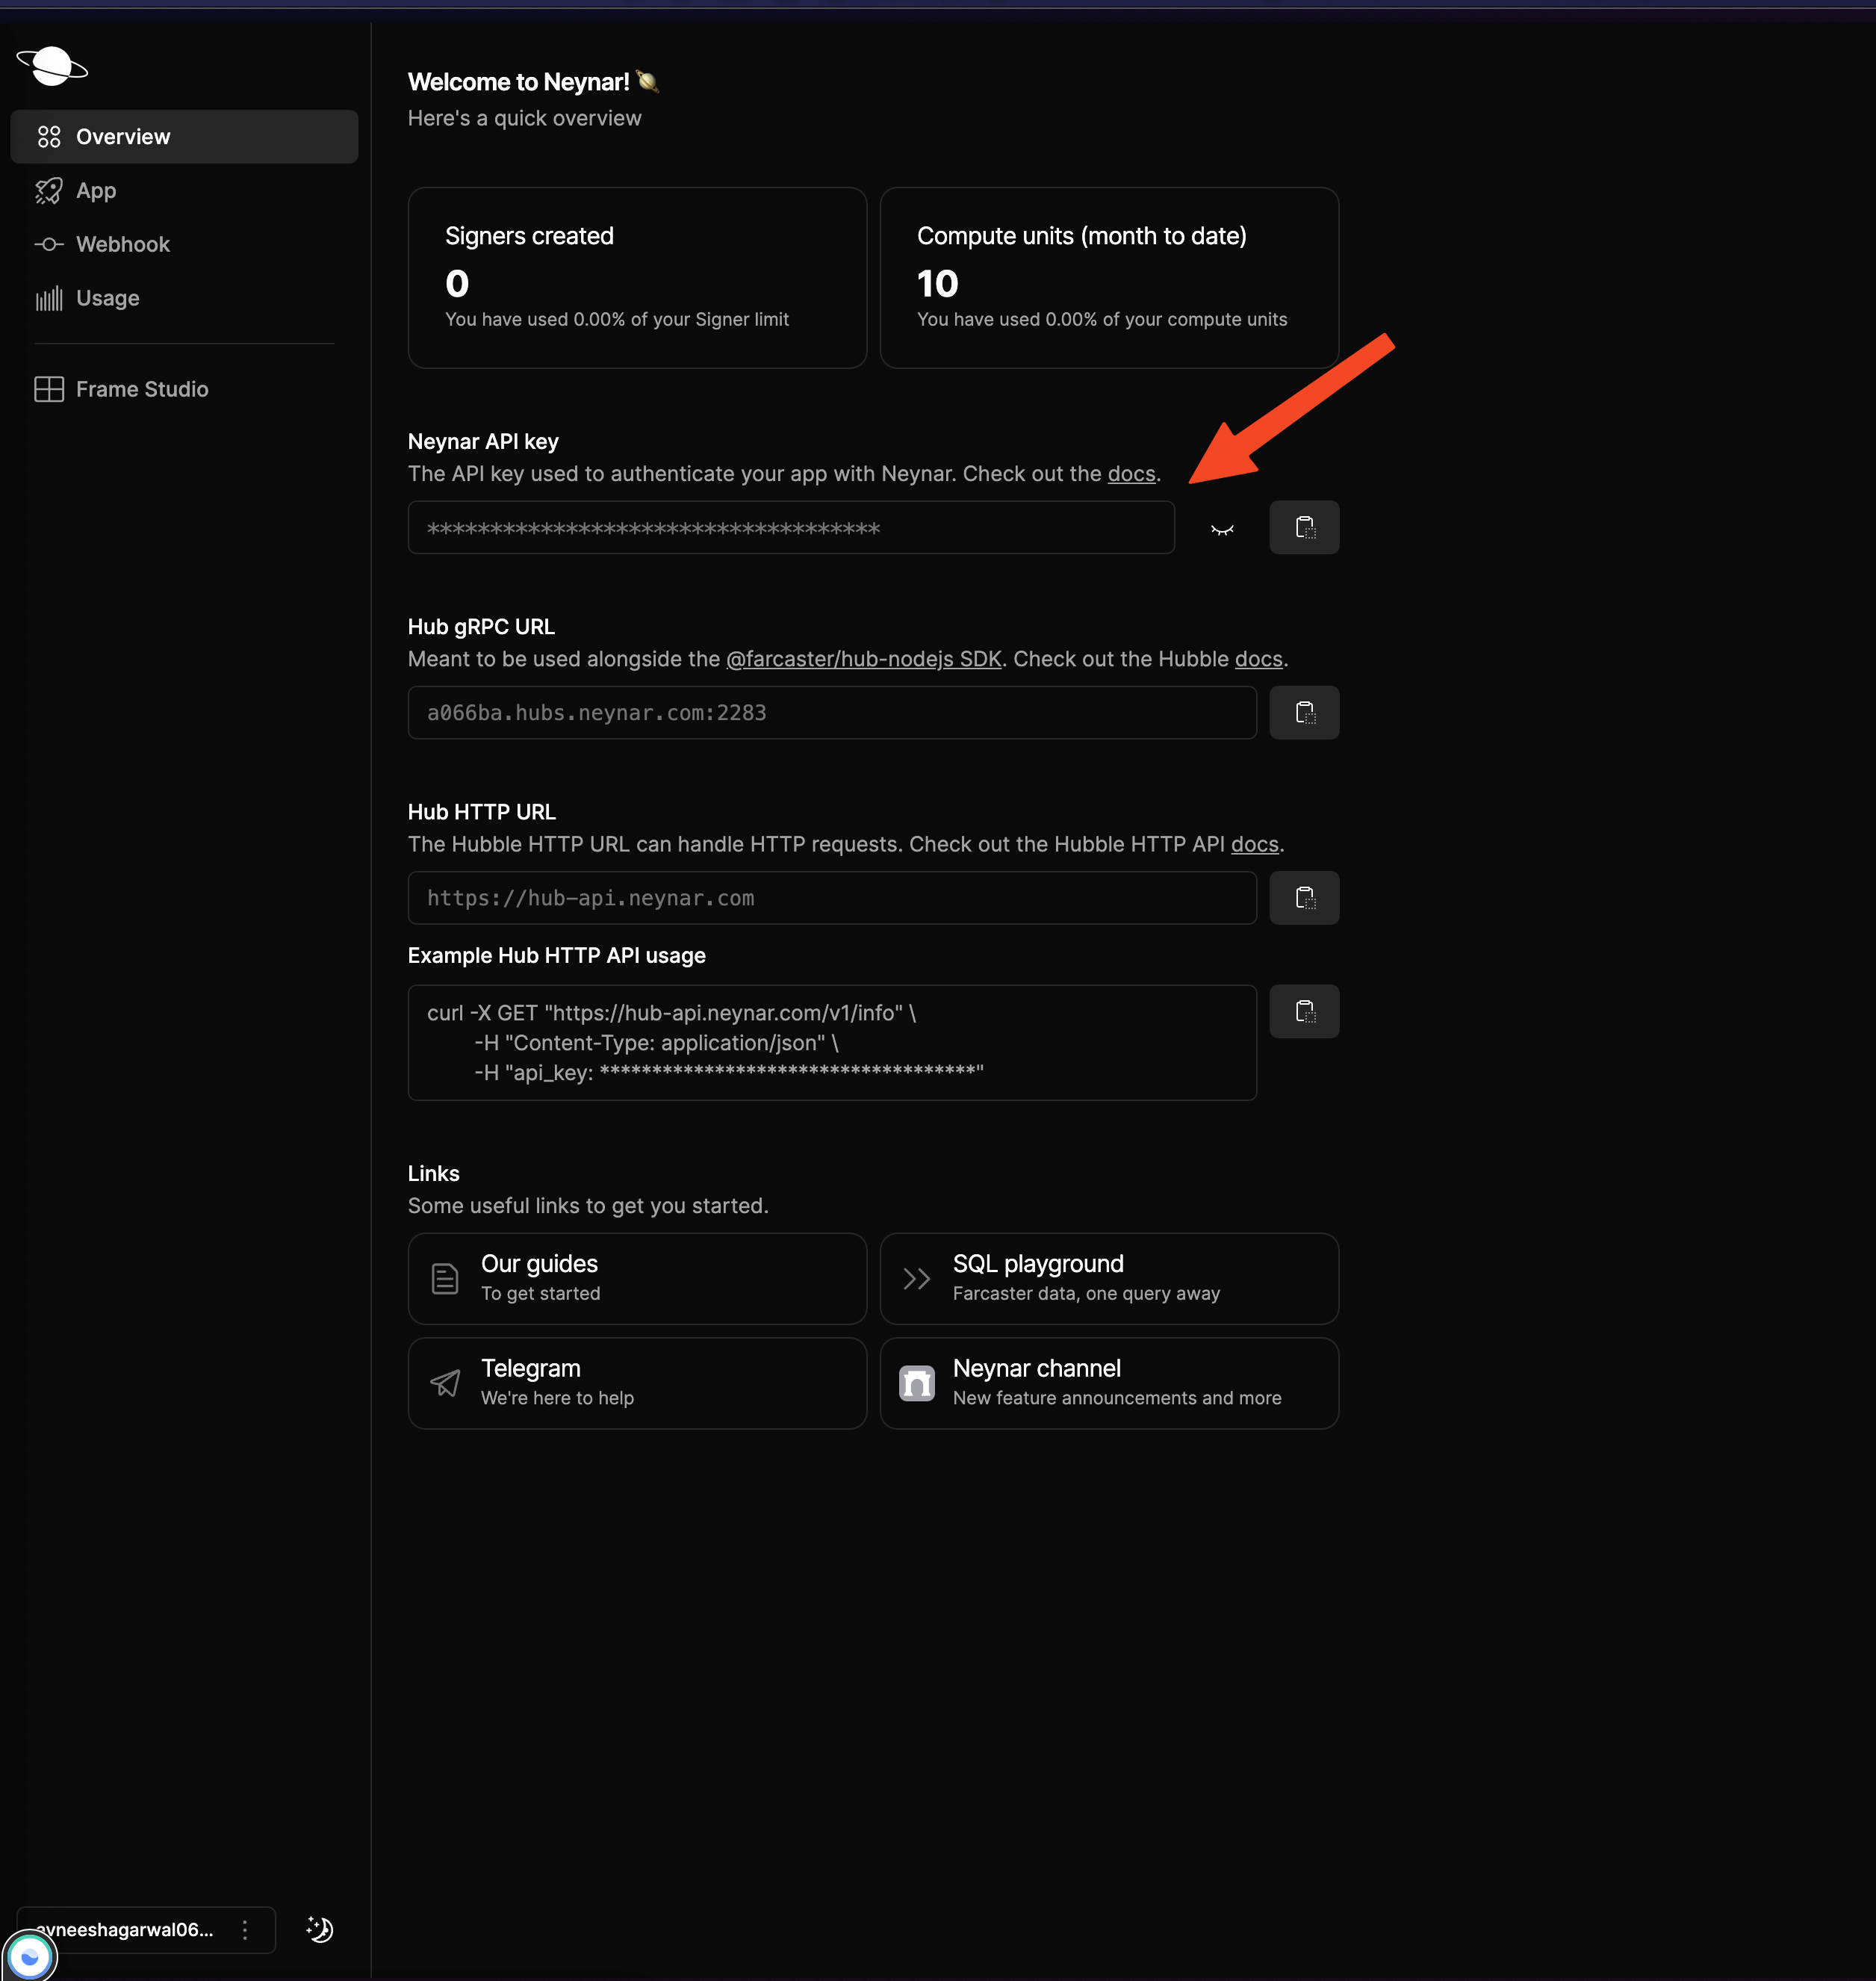Image resolution: width=1876 pixels, height=1981 pixels.
Task: Reveal the hidden API key with eye icon
Action: (1221, 529)
